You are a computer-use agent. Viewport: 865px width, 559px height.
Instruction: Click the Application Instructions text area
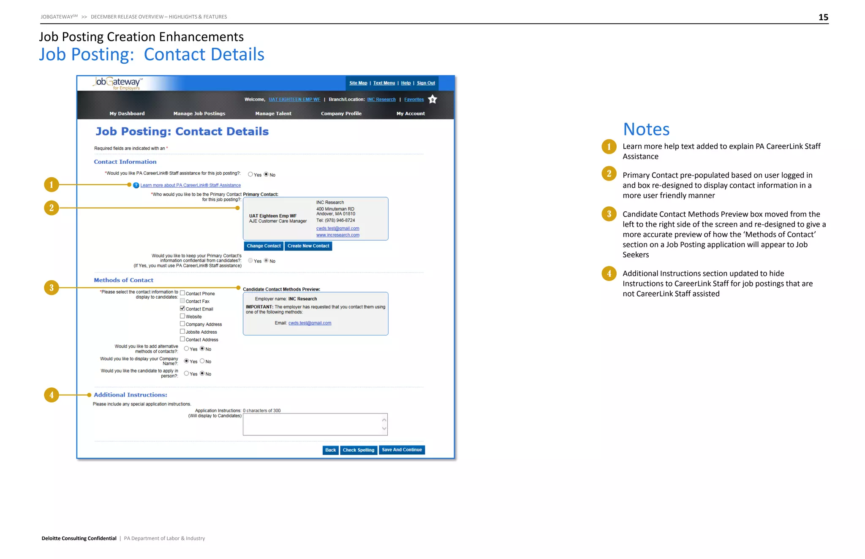[x=315, y=424]
